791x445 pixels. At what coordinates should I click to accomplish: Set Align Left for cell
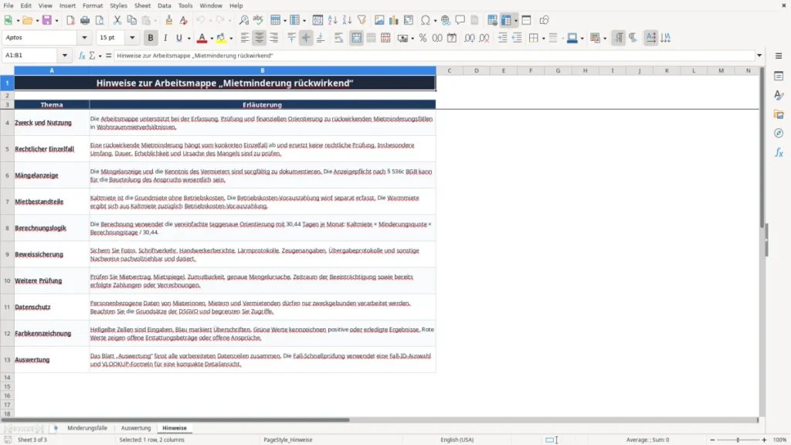point(245,38)
